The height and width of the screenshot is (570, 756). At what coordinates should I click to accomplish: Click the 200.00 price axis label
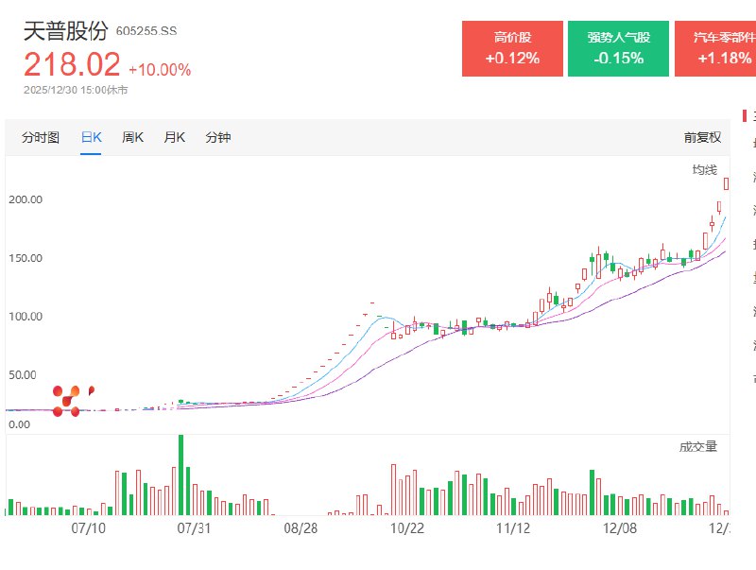pyautogui.click(x=26, y=199)
